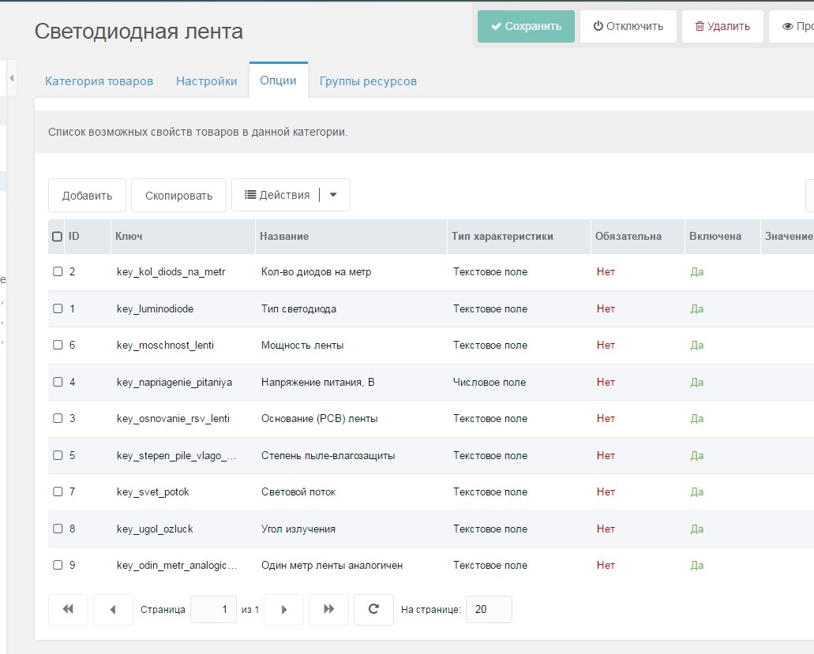Switch to the Настройки tab

[x=206, y=81]
